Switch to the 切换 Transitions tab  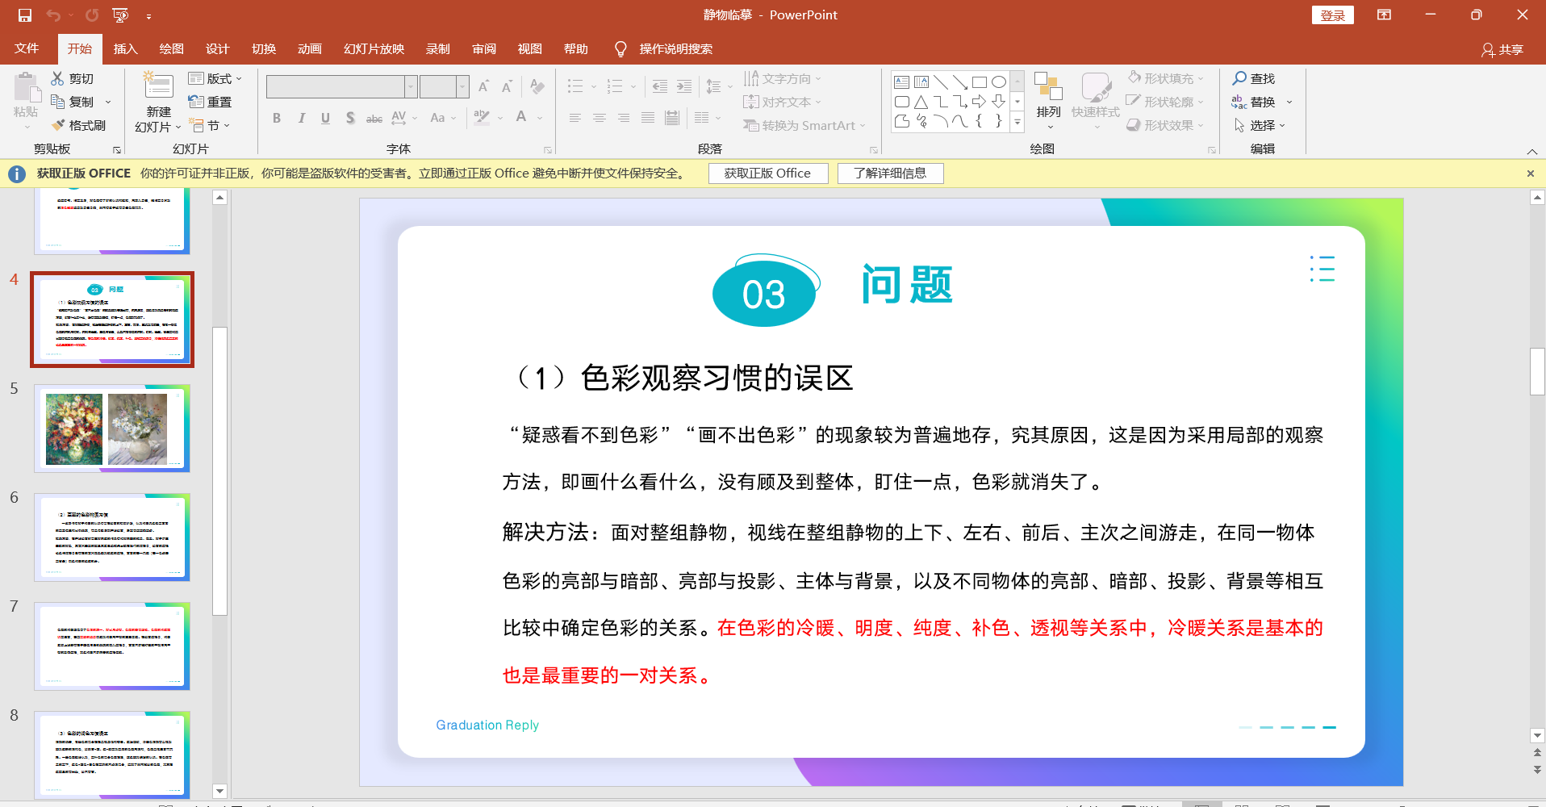264,49
